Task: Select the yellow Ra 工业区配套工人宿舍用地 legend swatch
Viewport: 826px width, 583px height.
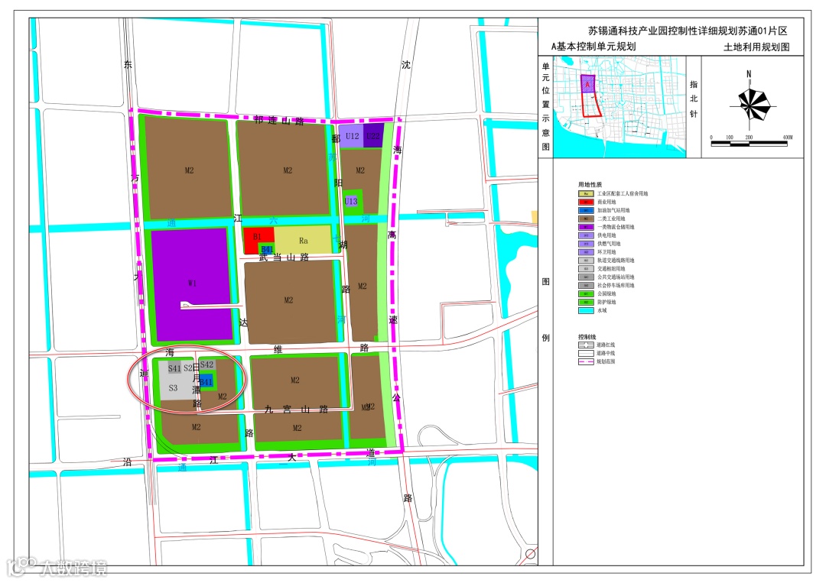Action: (x=586, y=193)
